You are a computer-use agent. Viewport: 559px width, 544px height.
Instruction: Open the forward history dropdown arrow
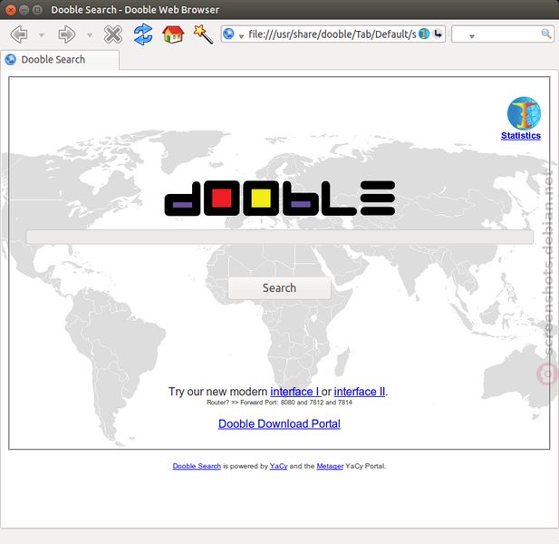(90, 35)
